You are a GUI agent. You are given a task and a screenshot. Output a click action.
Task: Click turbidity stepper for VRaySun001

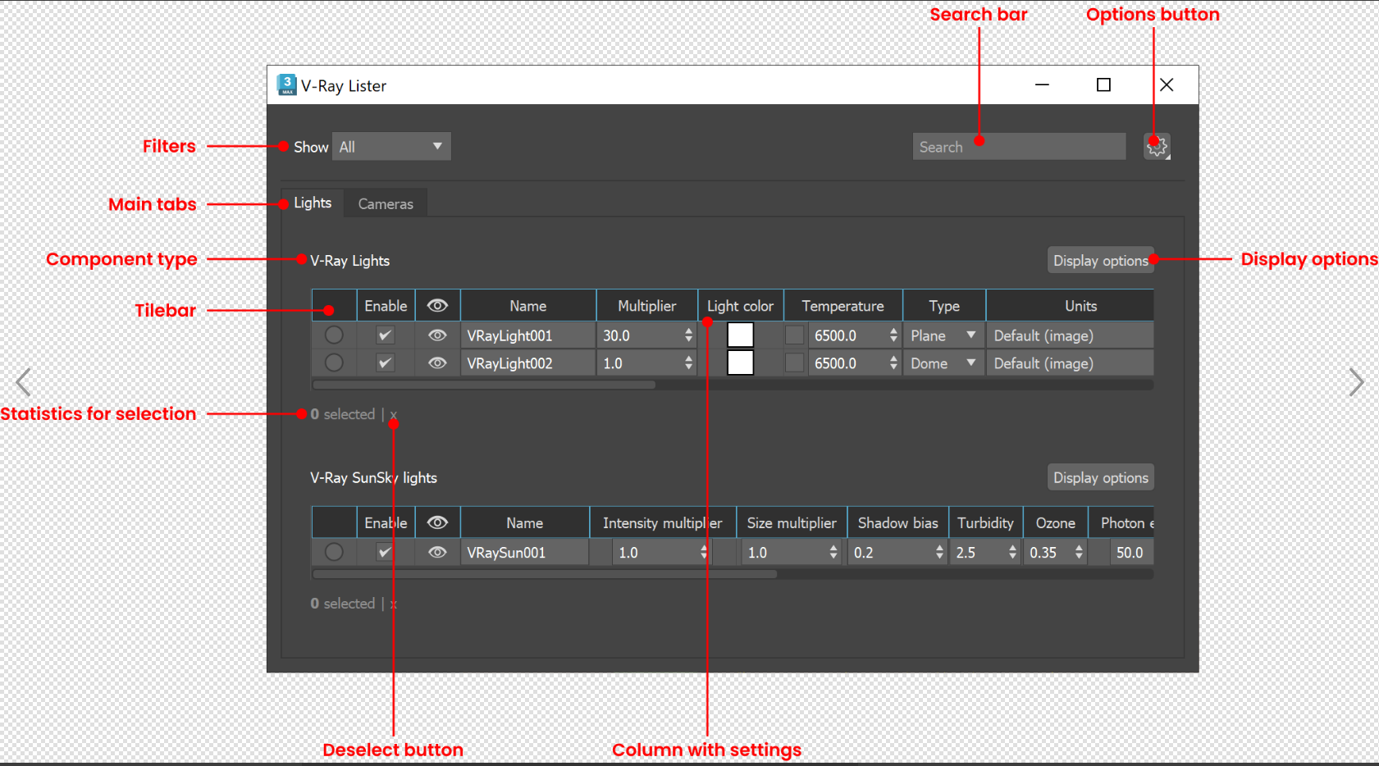(x=1012, y=552)
